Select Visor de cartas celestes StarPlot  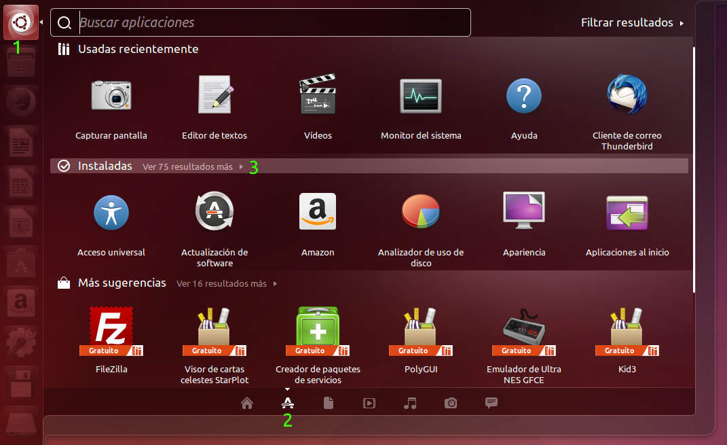click(215, 331)
